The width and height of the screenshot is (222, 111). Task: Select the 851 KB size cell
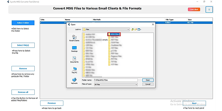point(200,23)
